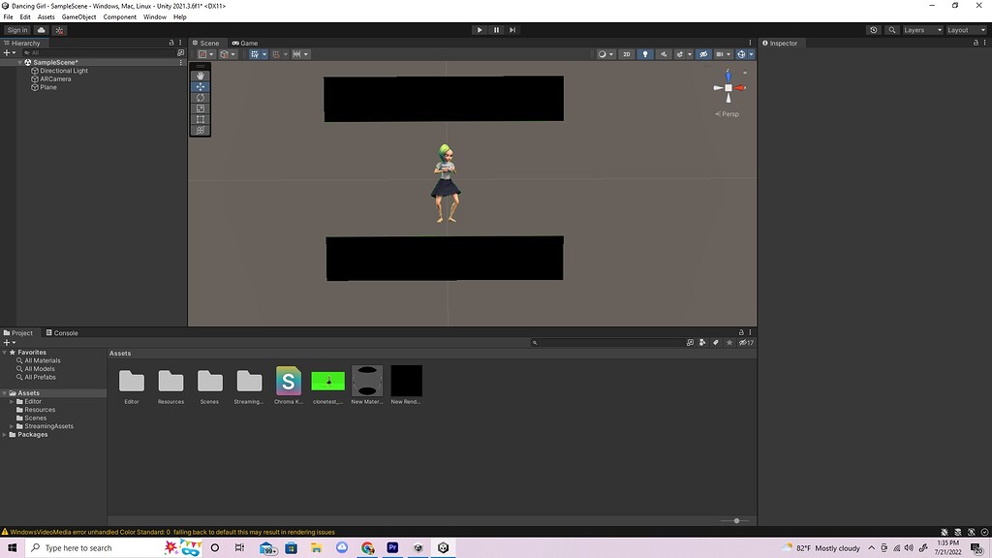
Task: Select the Rect transform tool
Action: tap(200, 119)
